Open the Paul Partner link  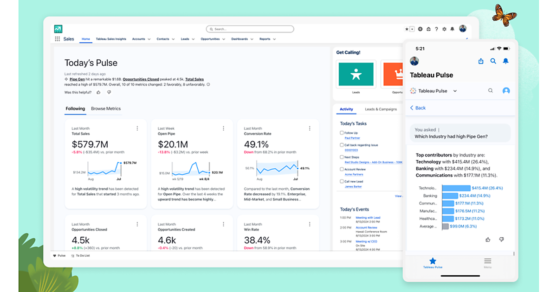(351, 138)
